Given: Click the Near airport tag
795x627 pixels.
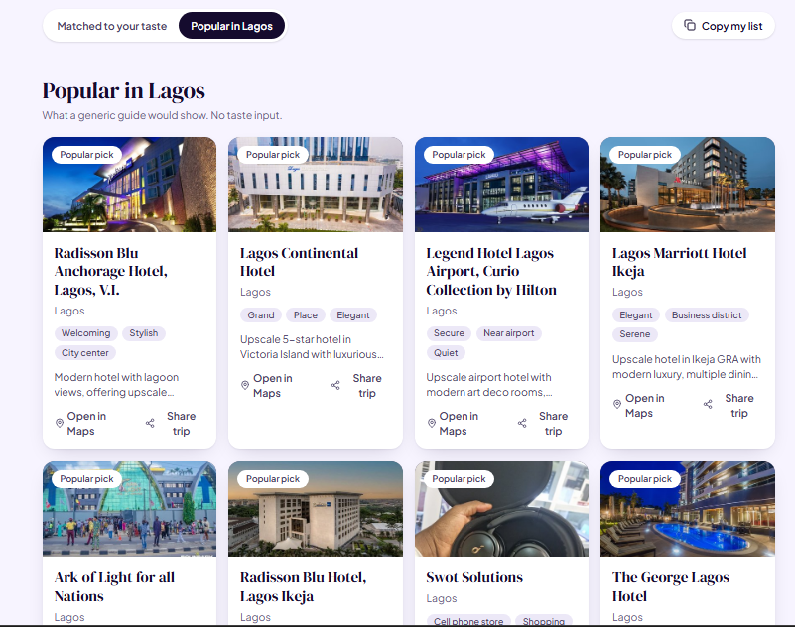Looking at the screenshot, I should coord(508,333).
